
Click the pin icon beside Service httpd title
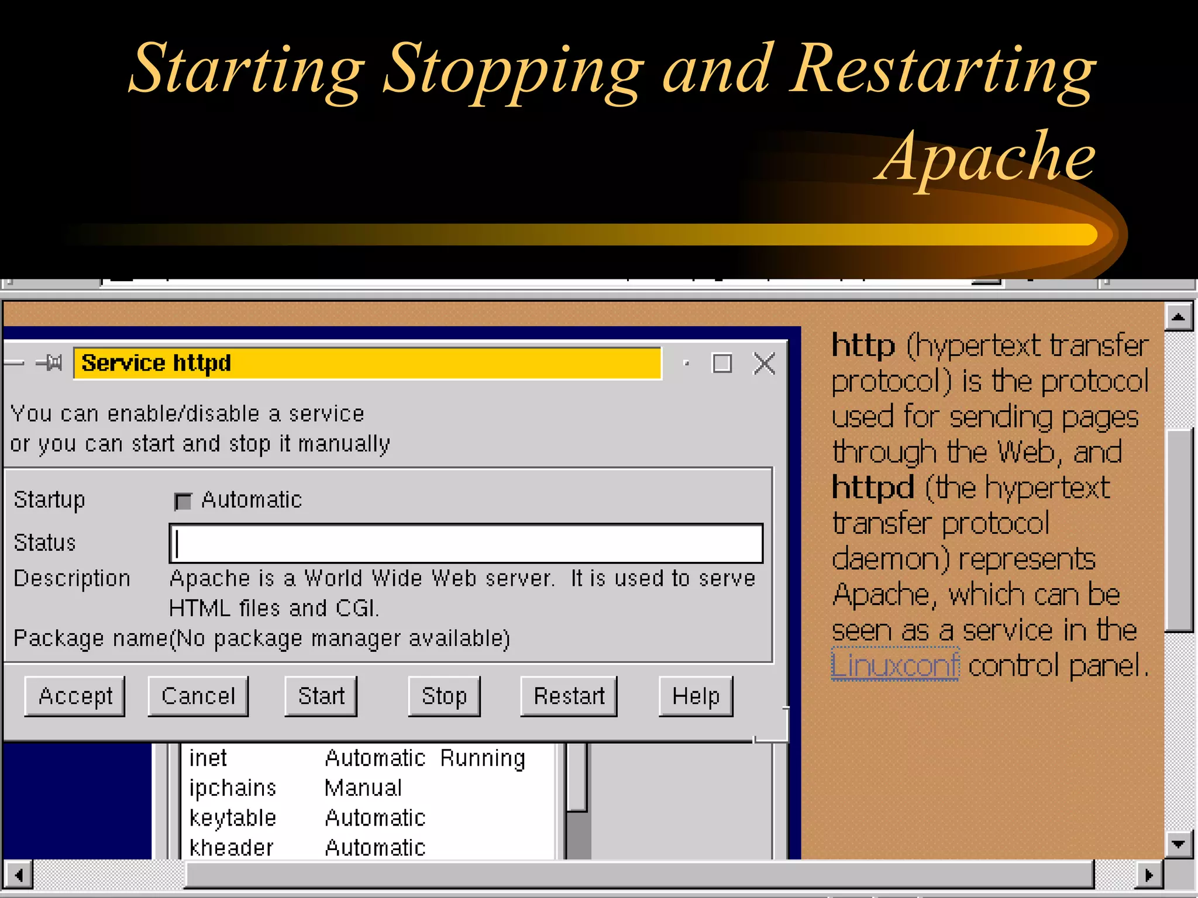pos(49,363)
